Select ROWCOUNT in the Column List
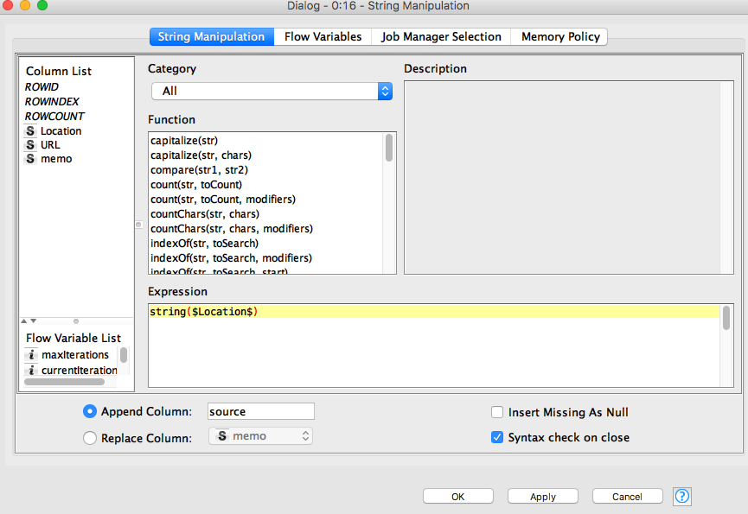Screen dimensions: 748x514 click(54, 117)
